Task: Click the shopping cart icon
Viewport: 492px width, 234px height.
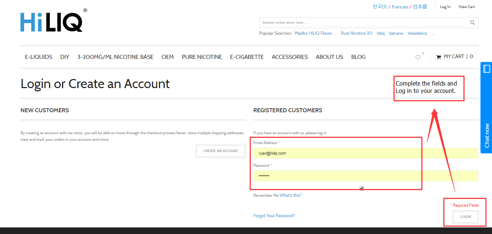Action: tap(439, 57)
